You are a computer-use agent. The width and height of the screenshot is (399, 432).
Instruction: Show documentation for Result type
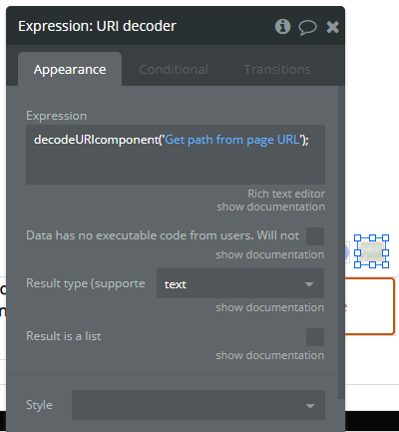[x=269, y=307]
